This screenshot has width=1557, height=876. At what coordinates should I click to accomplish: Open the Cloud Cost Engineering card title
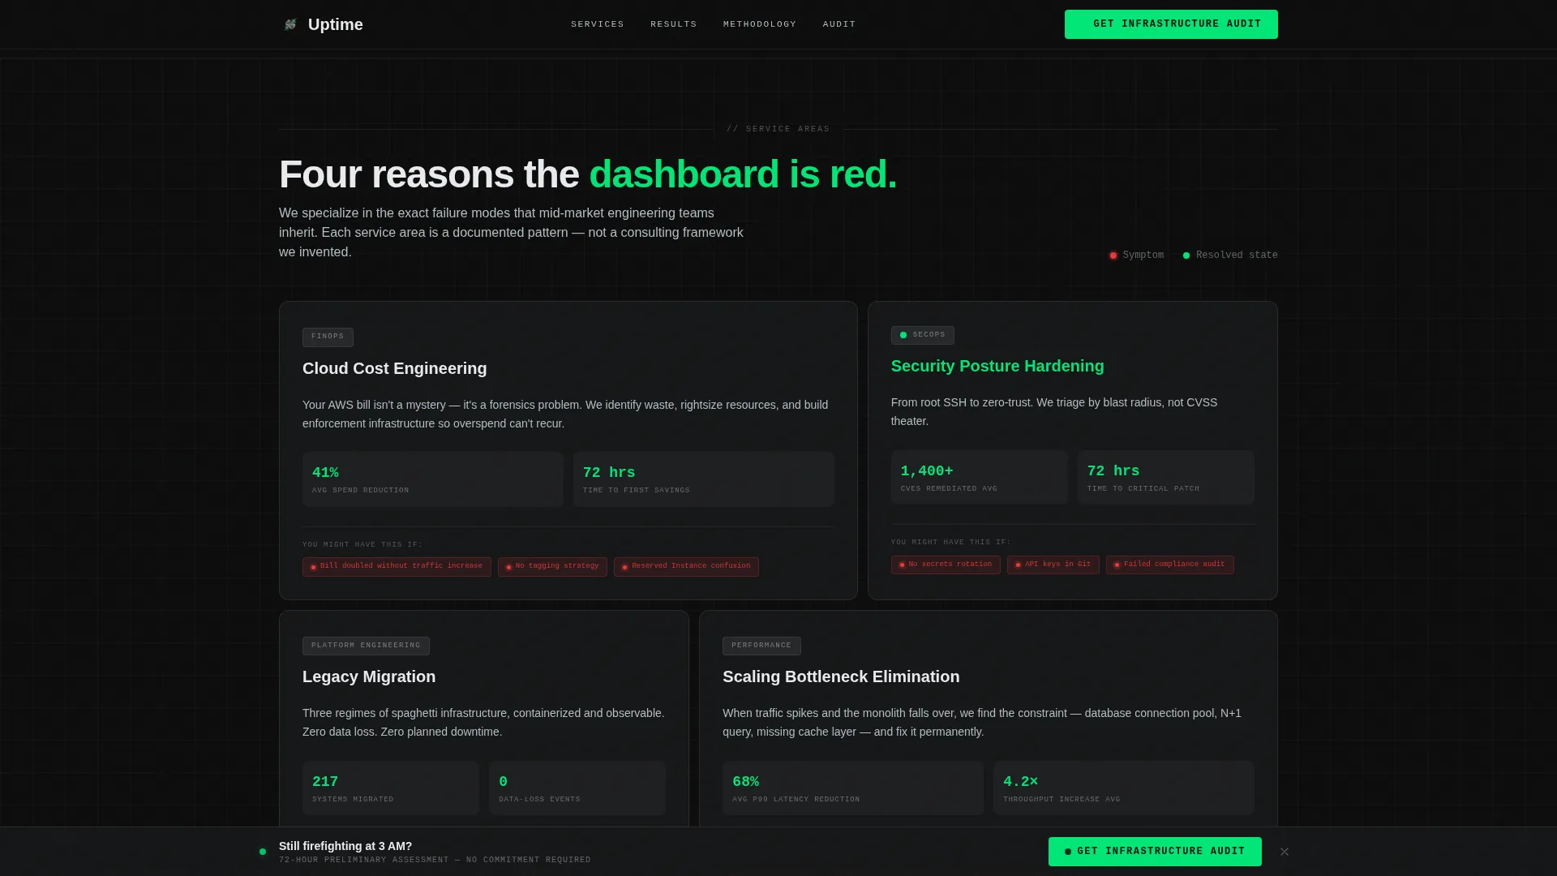[x=395, y=368]
